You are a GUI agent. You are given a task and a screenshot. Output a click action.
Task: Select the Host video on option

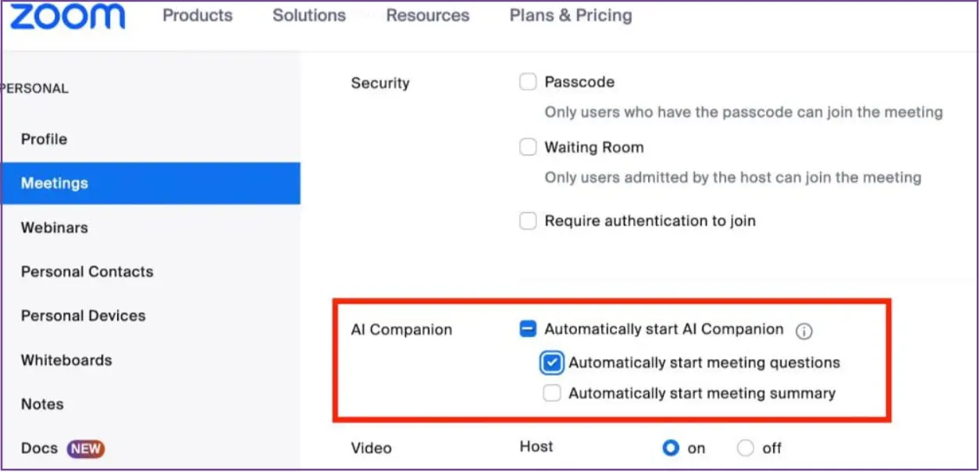coord(671,448)
